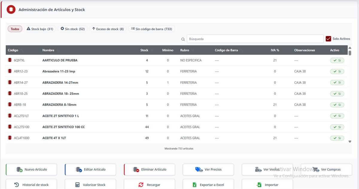Click the import file icon in Importar

tap(259, 185)
